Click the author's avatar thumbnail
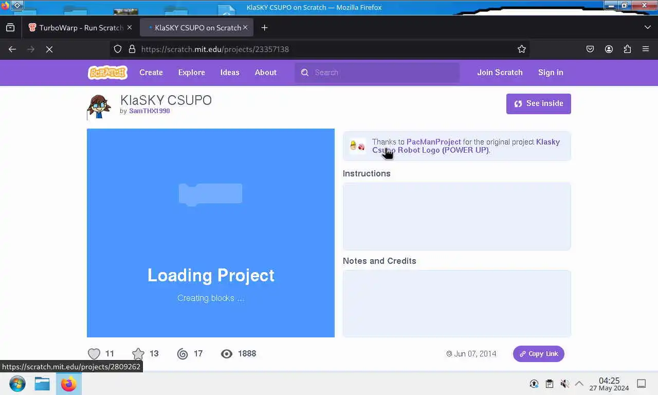658x395 pixels. (99, 106)
